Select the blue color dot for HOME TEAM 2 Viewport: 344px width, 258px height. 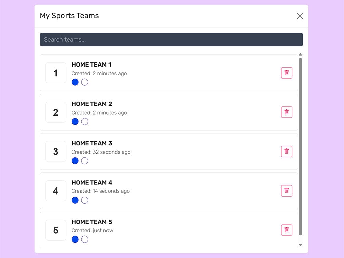75,121
